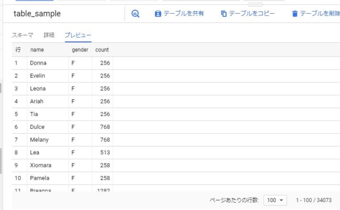Open テーブルを共有 share table

(179, 14)
